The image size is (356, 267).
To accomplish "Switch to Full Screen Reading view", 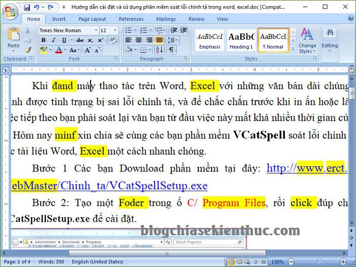I will point(240,262).
